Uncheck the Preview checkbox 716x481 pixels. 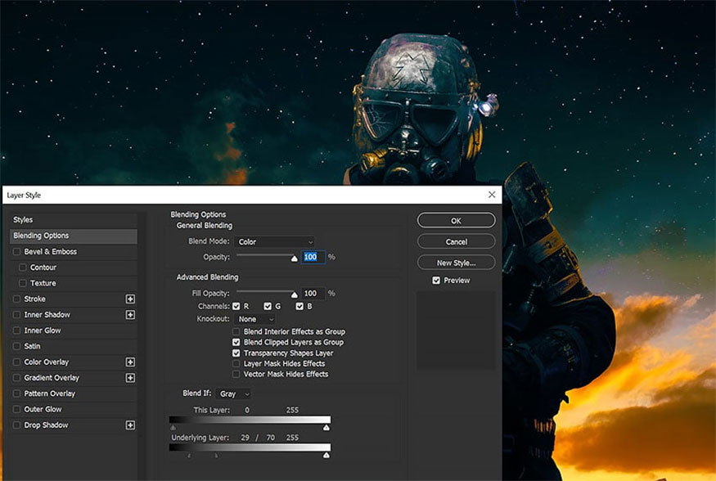tap(436, 281)
